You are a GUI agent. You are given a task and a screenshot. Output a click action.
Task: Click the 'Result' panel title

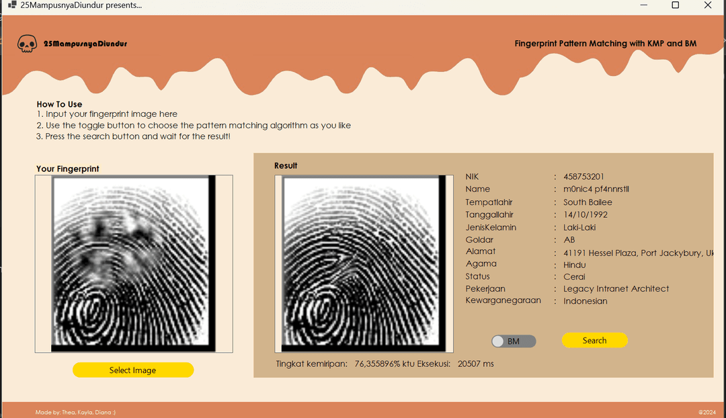coord(286,165)
